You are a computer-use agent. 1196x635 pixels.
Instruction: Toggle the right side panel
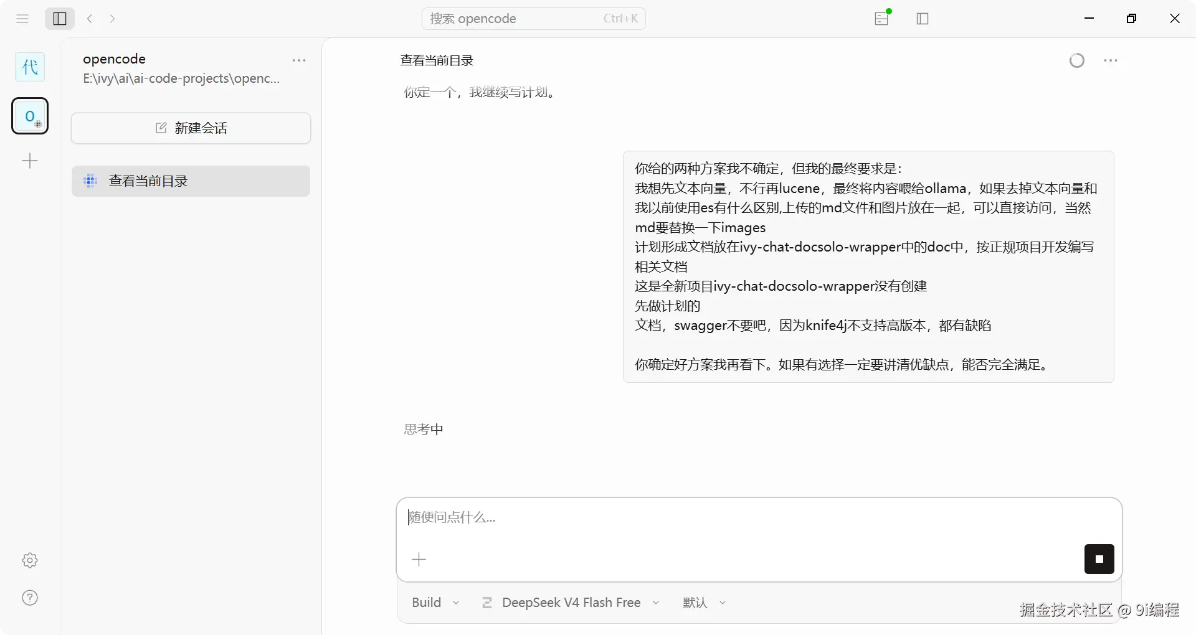[x=923, y=19]
